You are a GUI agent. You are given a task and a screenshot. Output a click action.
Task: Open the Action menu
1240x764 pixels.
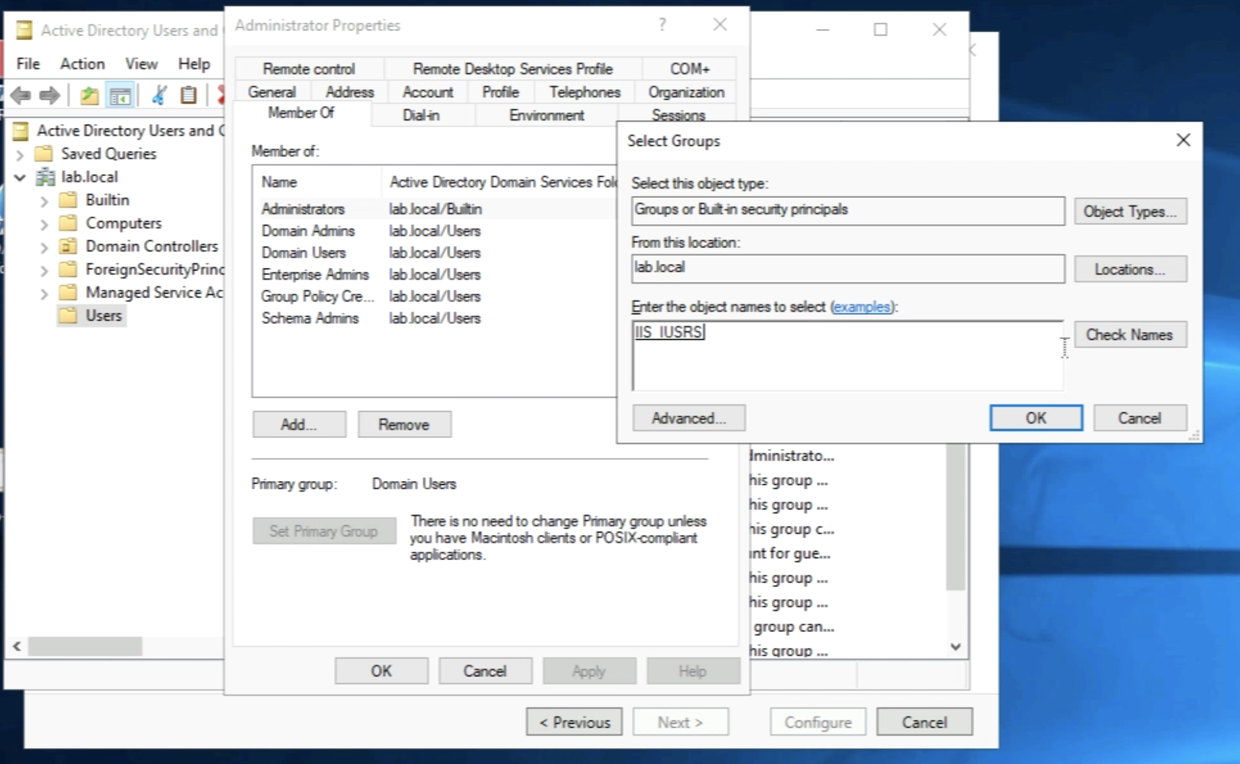82,64
